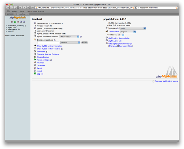Open the SQL query window icon in sidebar
The height and width of the screenshot is (149, 184).
pyautogui.click(x=18, y=22)
